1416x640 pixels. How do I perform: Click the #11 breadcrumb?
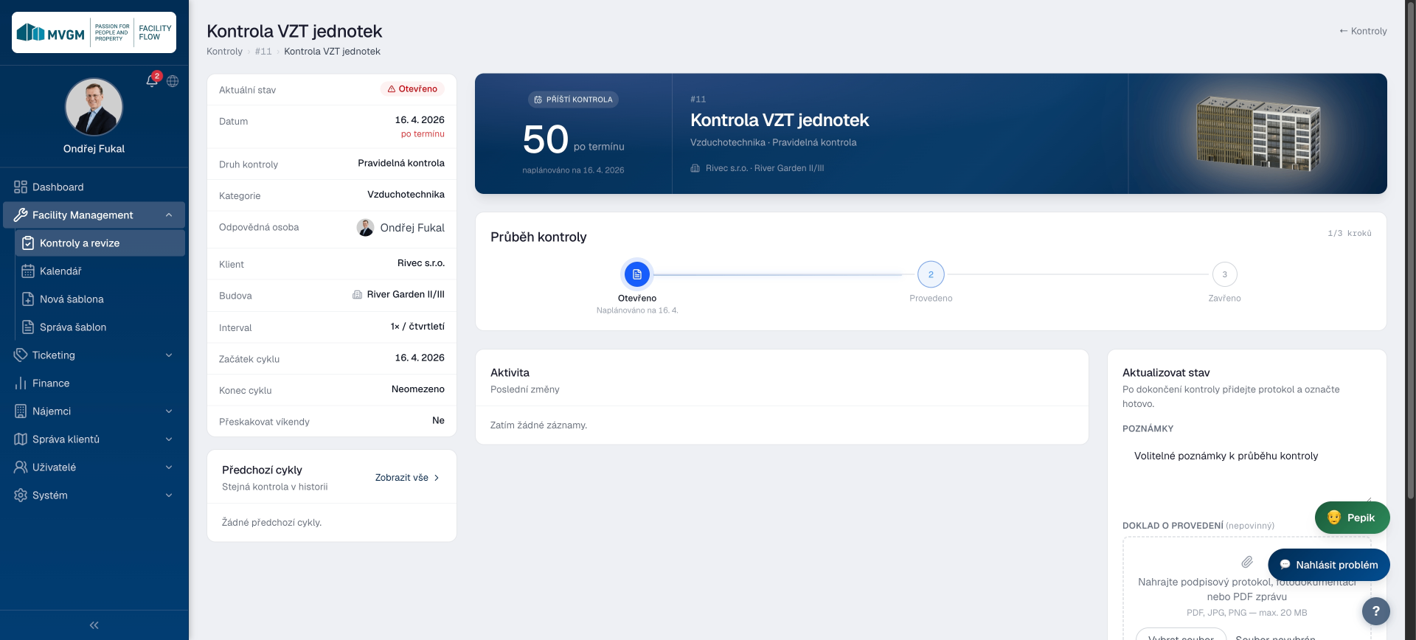[x=263, y=52]
